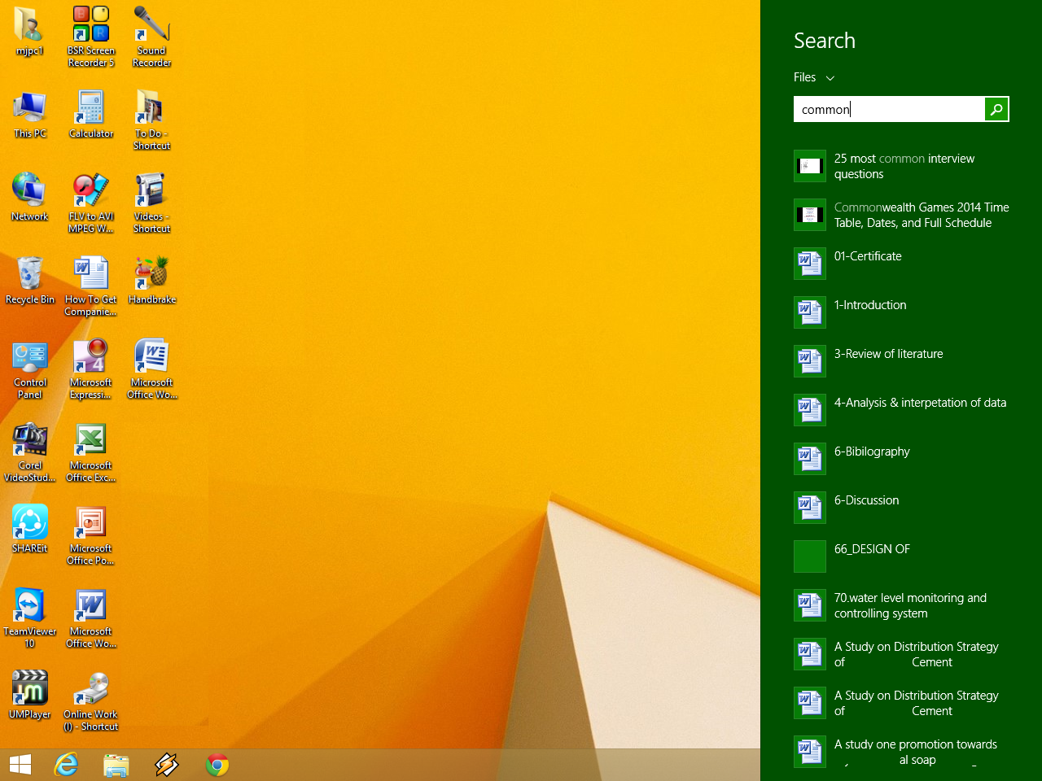Launch the SHAREit shortcut

(x=29, y=530)
